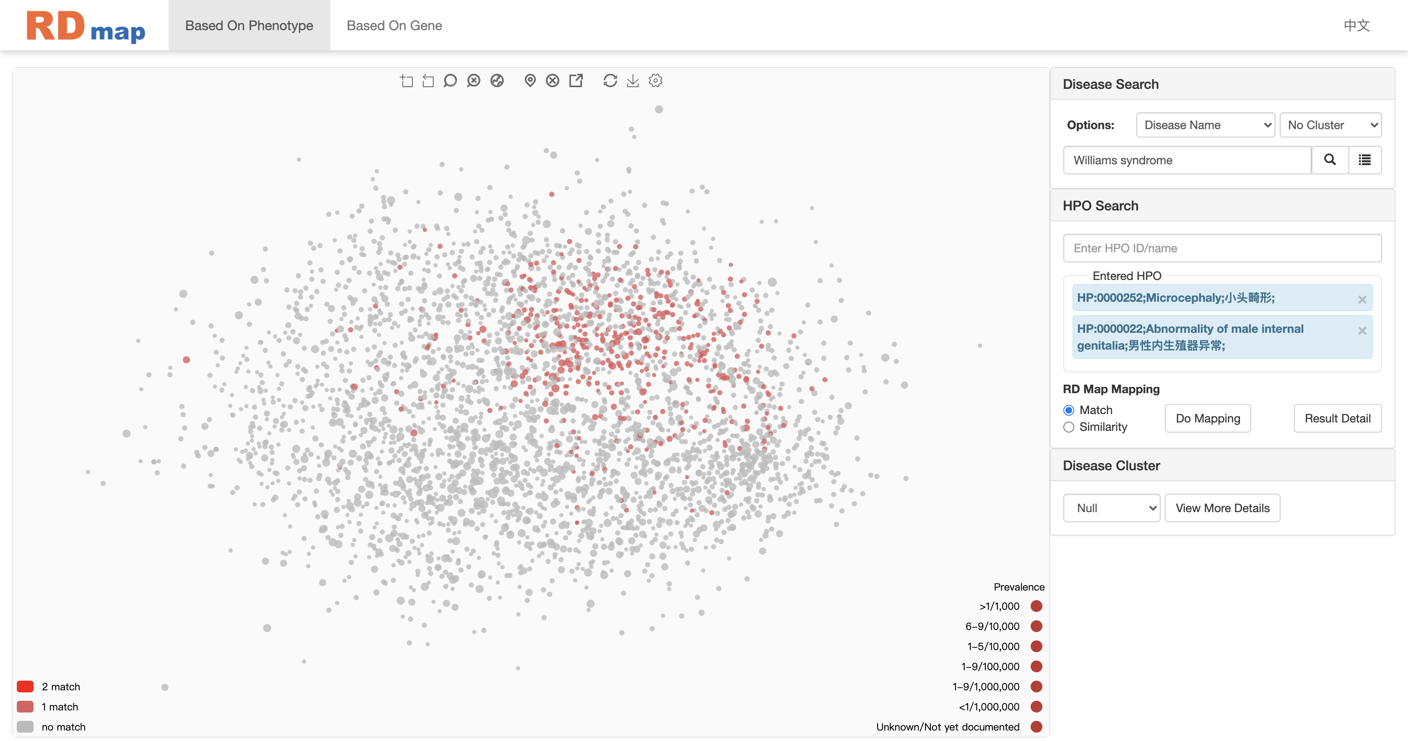Click the circular lasso selection icon
Image resolution: width=1408 pixels, height=741 pixels.
[x=450, y=82]
